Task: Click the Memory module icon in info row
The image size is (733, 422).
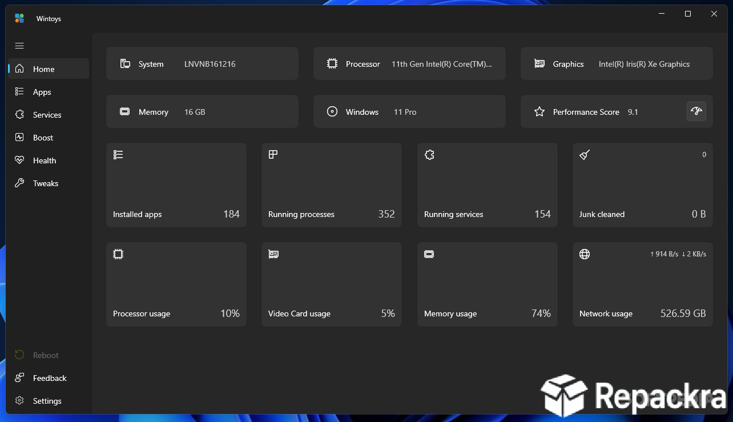Action: (125, 111)
